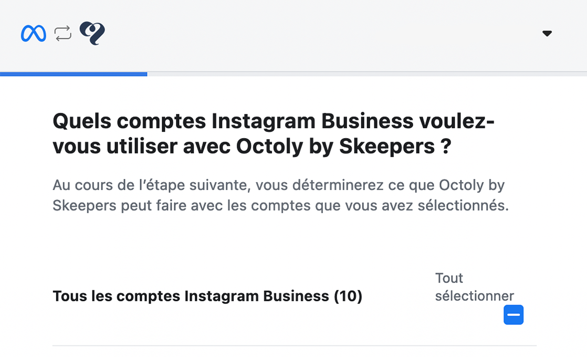This screenshot has height=357, width=587.
Task: Click the Octoly heart logo
Action: tap(92, 34)
